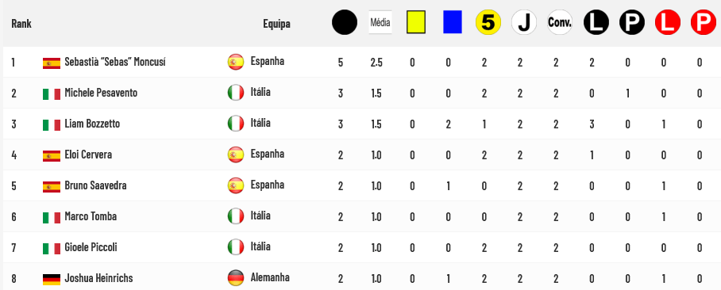Screen dimensions: 721x290
Task: Sort by the blue card column
Action: [453, 22]
